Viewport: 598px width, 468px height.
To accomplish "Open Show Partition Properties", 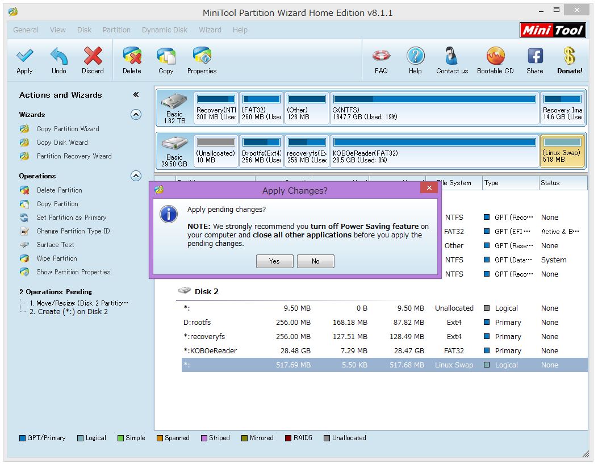I will (73, 272).
